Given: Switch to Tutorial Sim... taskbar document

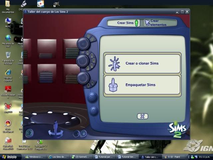Looking at the screenshot, I should 127,157.
